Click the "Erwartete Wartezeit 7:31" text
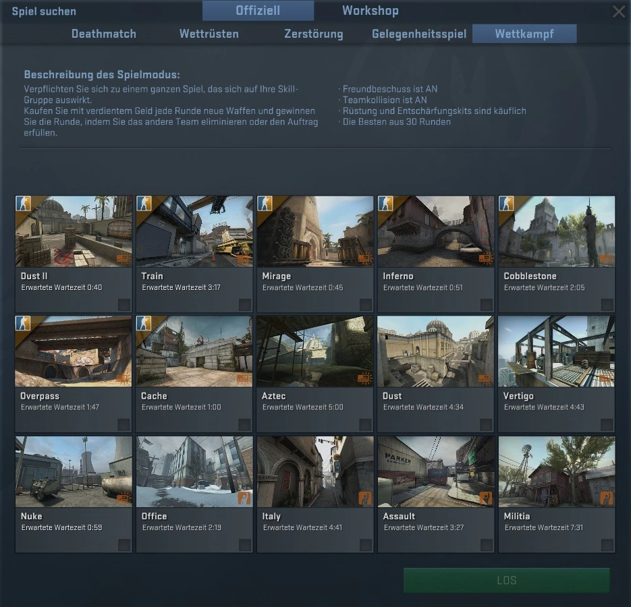Viewport: 631px width, 607px height. (x=544, y=528)
